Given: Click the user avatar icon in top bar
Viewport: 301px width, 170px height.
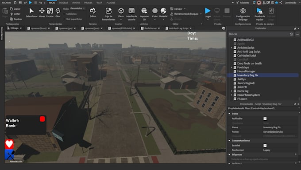Looking at the screenshot, I should (259, 3).
